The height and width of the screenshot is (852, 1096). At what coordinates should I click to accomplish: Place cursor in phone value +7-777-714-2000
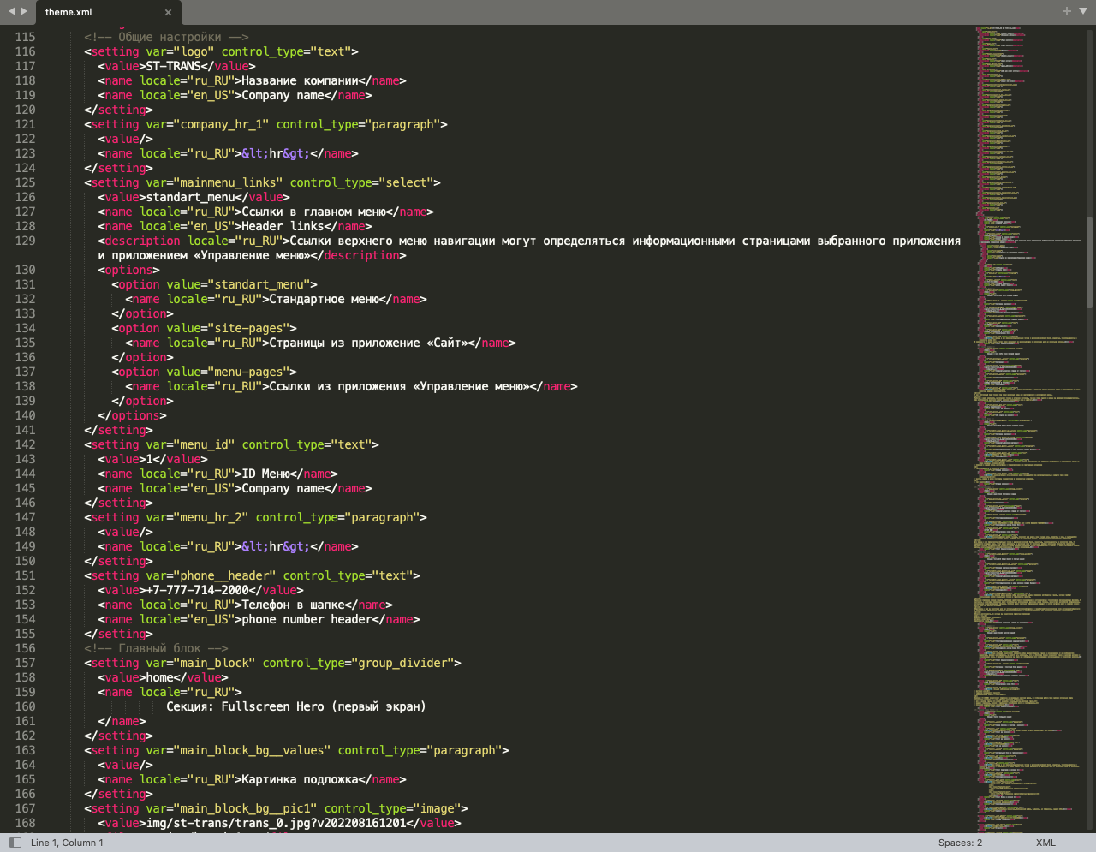[x=197, y=590]
